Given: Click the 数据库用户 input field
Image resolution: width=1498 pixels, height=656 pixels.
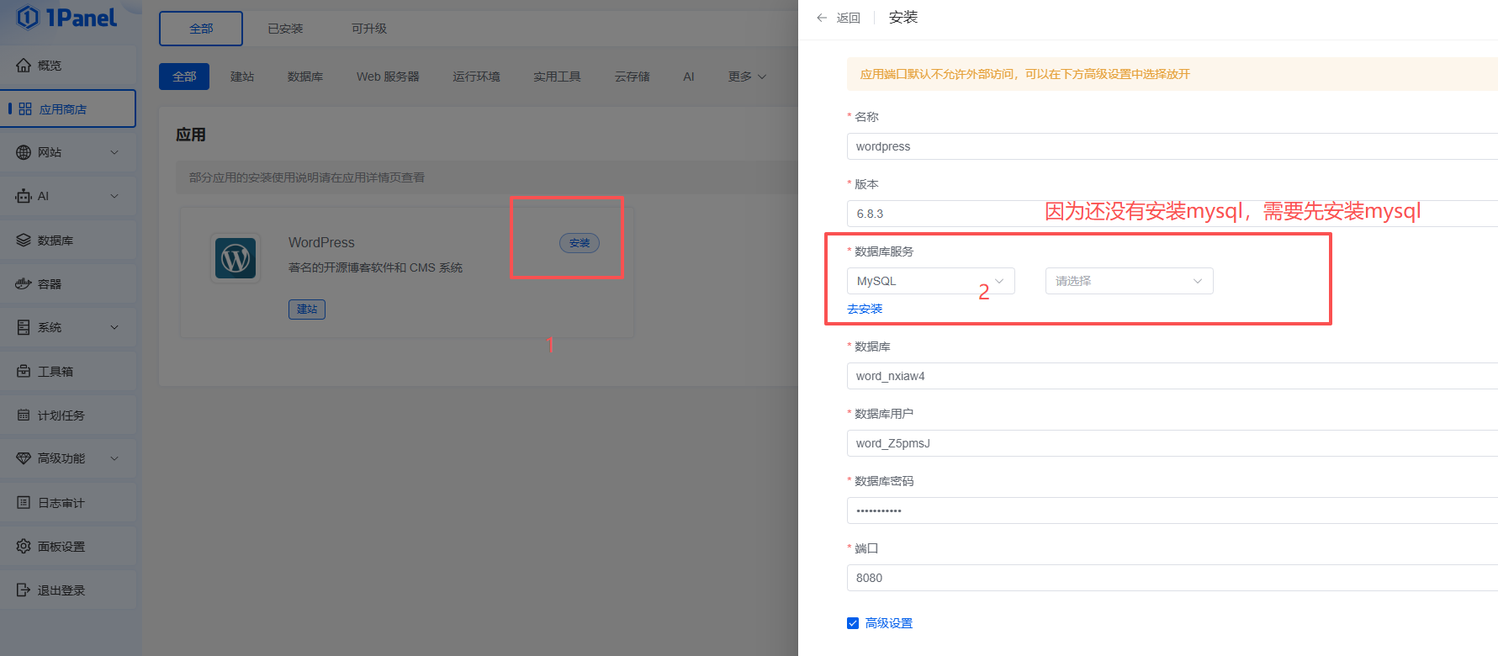Looking at the screenshot, I should click(x=1172, y=443).
